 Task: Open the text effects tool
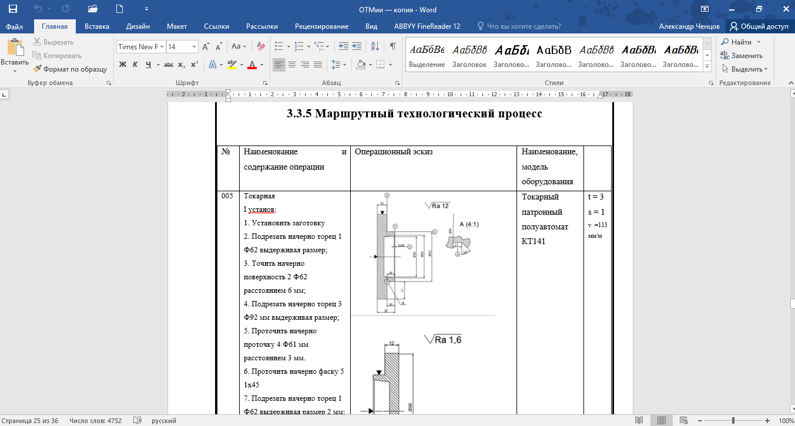pyautogui.click(x=212, y=65)
